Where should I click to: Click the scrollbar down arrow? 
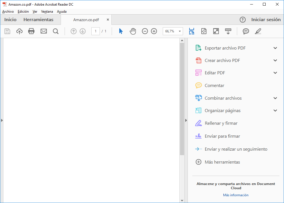pos(182,200)
